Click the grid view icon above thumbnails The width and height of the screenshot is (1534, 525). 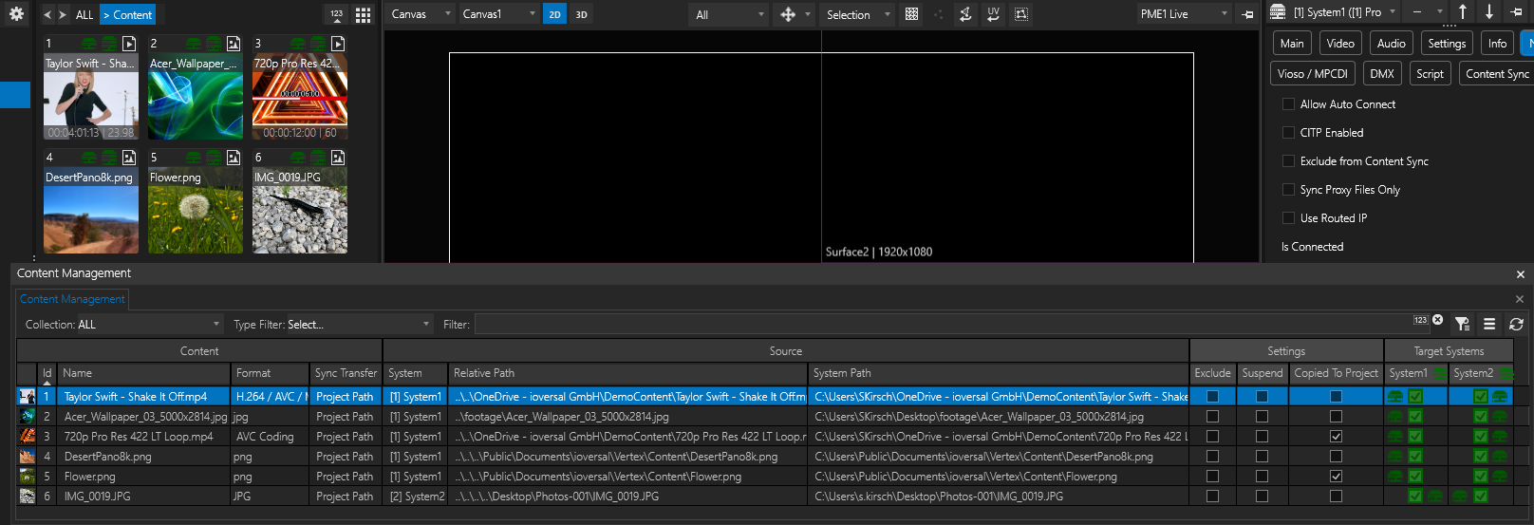point(363,15)
